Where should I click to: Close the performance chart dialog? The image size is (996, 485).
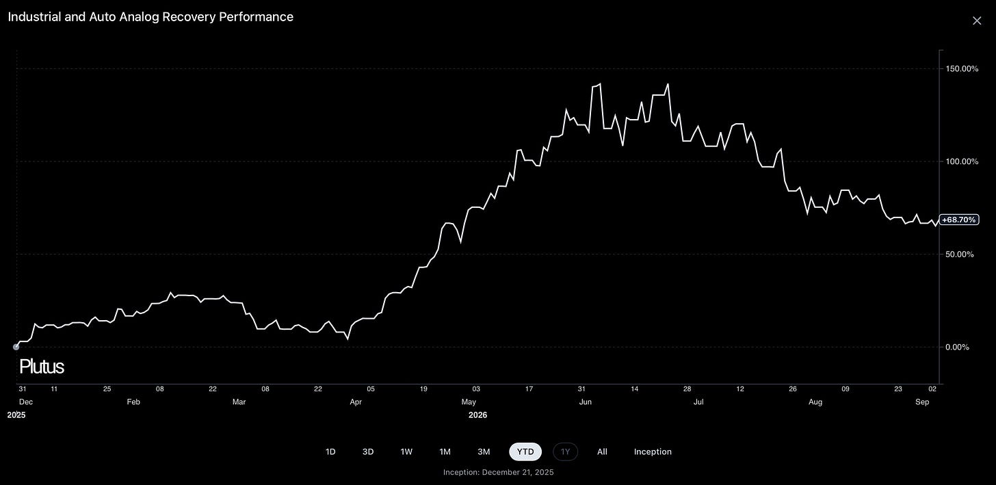click(977, 21)
